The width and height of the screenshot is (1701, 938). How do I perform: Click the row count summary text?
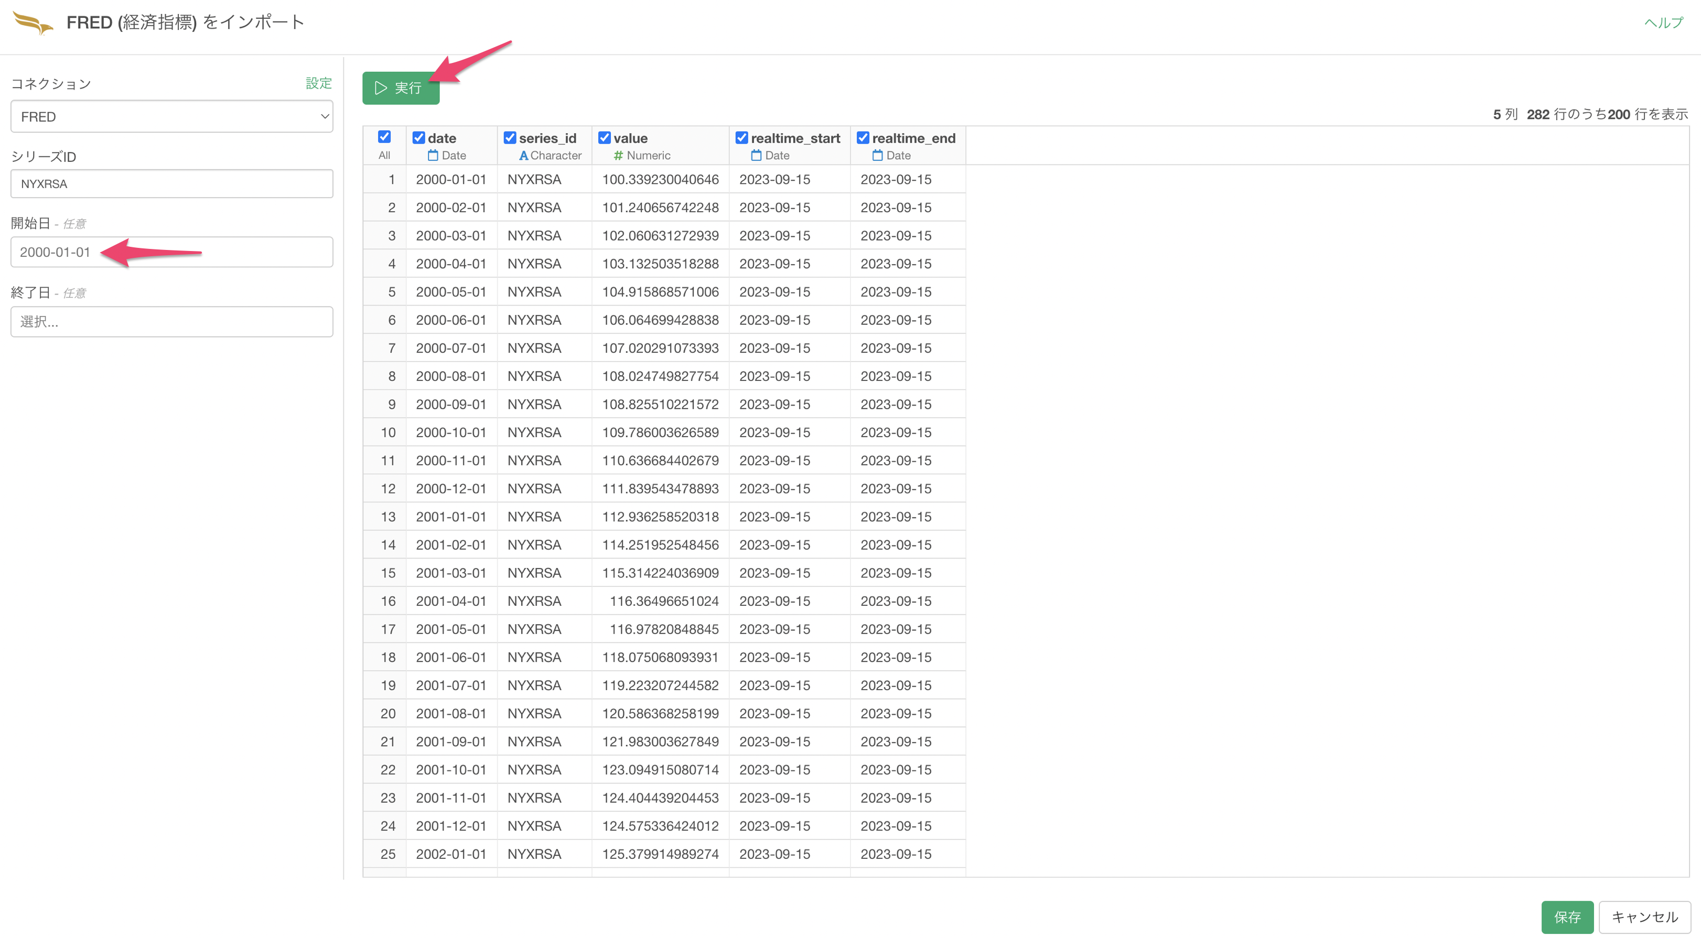coord(1590,114)
